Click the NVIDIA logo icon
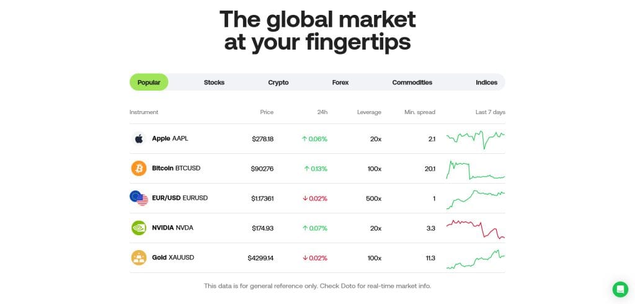The image size is (635, 304). click(x=139, y=228)
